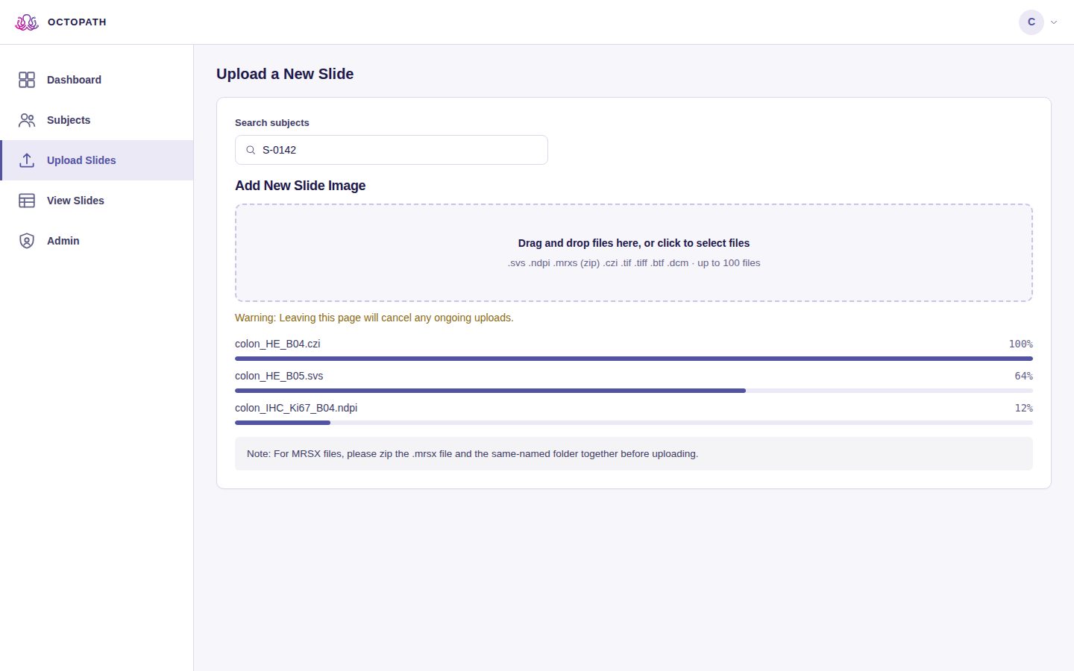The height and width of the screenshot is (671, 1074).
Task: Click the Dashboard grid icon
Action: click(27, 80)
